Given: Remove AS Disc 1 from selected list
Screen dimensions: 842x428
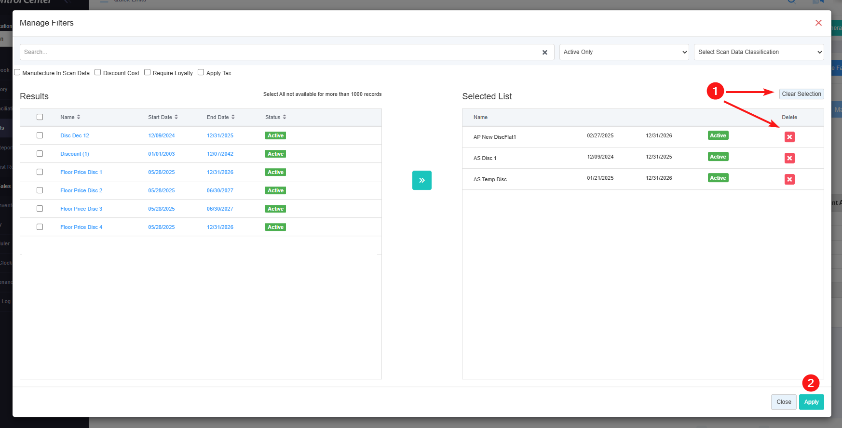Looking at the screenshot, I should click(x=789, y=158).
